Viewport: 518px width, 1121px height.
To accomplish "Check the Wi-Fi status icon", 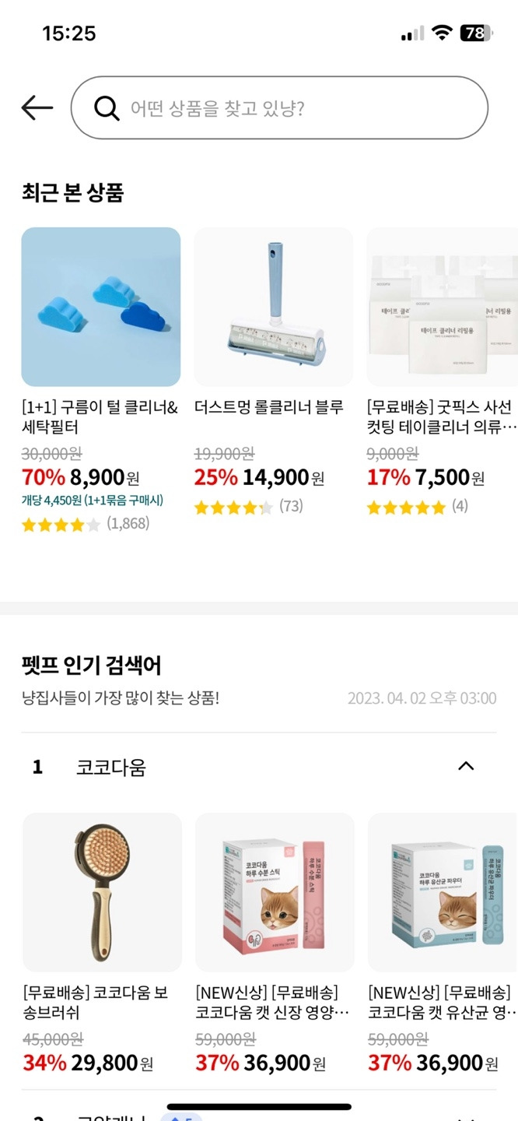I will click(x=443, y=33).
